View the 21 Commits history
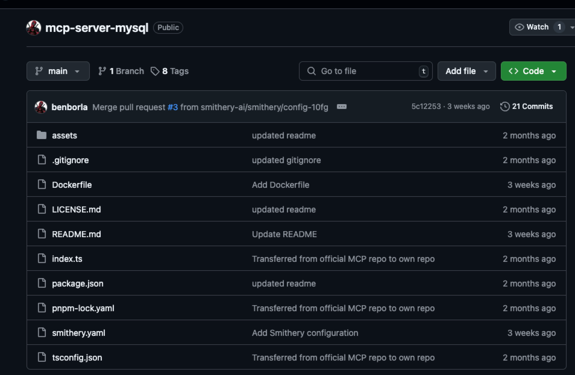 point(527,107)
